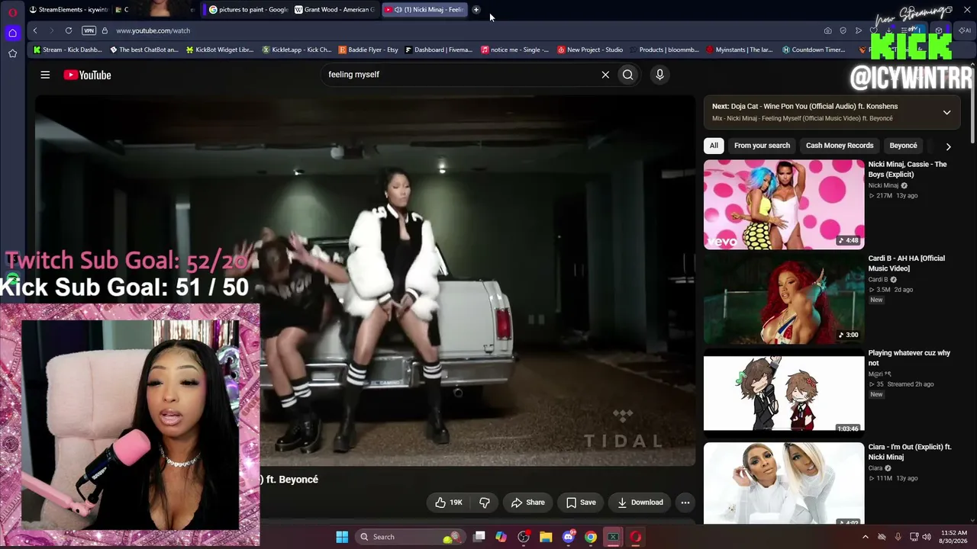Open the taskbar clock and date
The width and height of the screenshot is (977, 549).
(954, 537)
